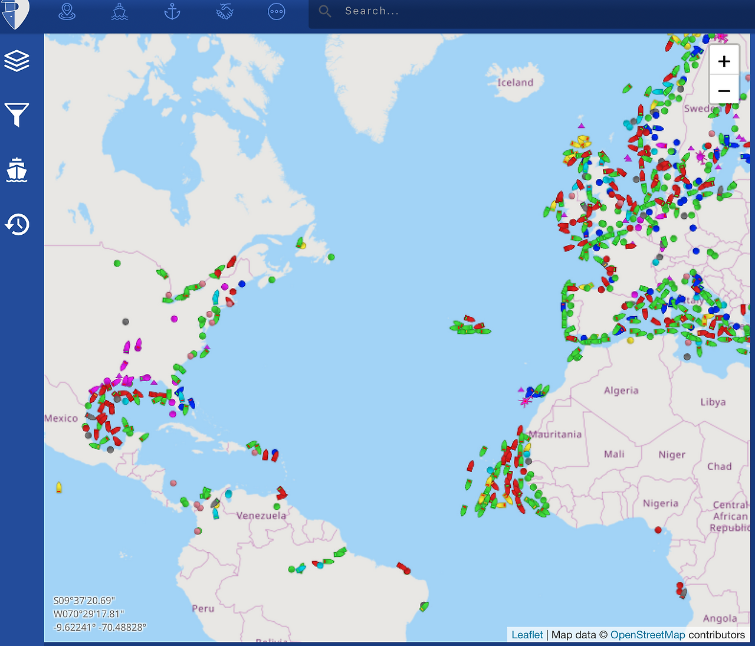Click the shield logo in the header
Image resolution: width=755 pixels, height=646 pixels.
(x=14, y=13)
